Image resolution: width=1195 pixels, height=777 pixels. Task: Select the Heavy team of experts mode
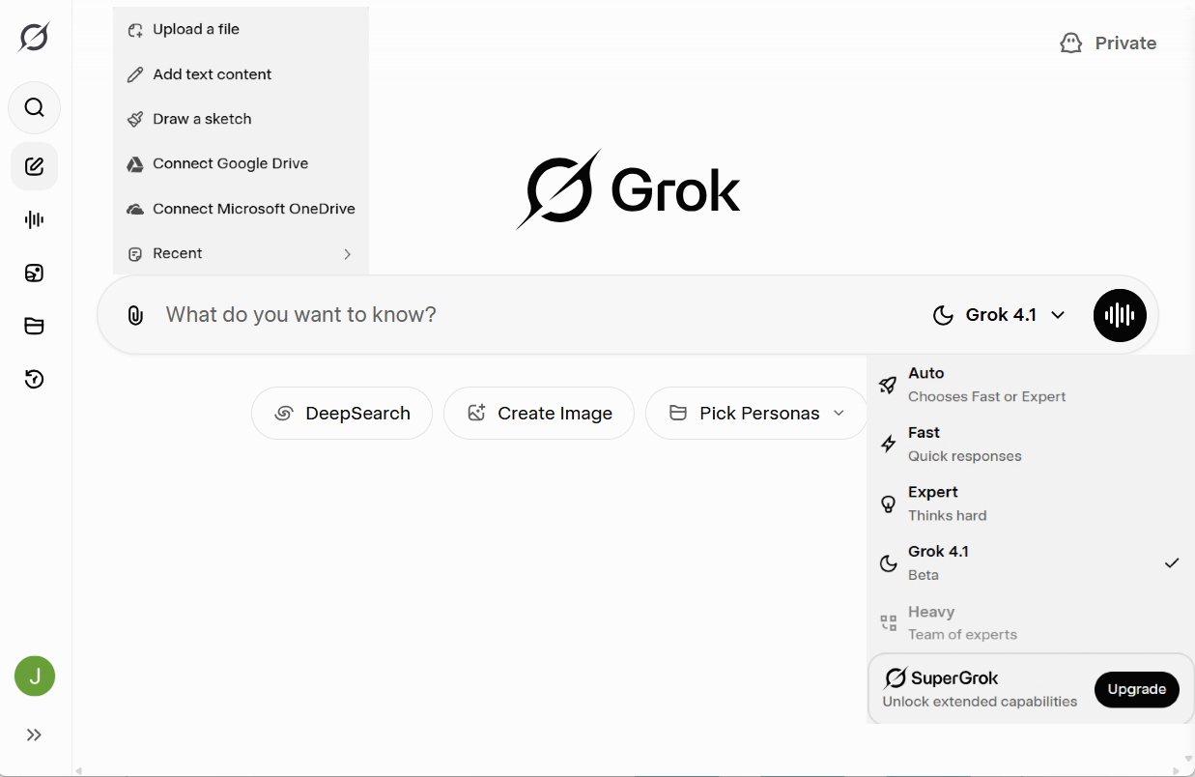click(1030, 623)
